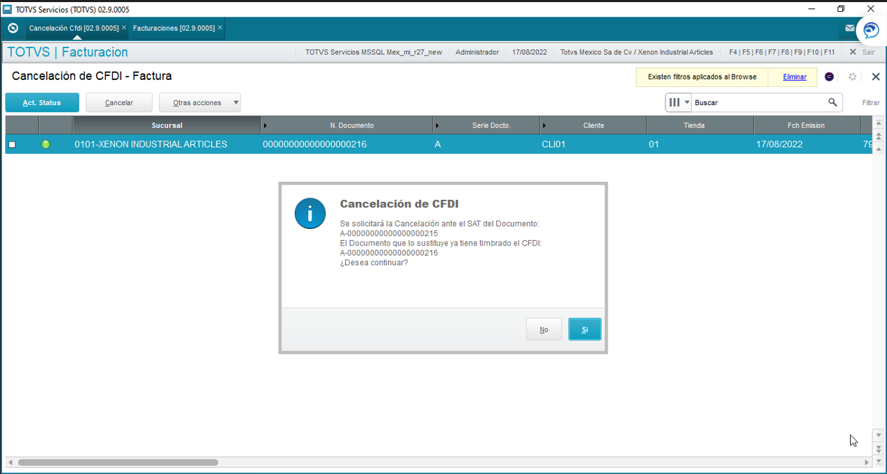Click the function key shortcuts F4 to F11
Image resolution: width=887 pixels, height=474 pixels.
(782, 52)
